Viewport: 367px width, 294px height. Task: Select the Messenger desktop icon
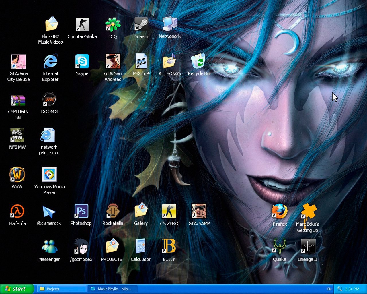click(49, 247)
